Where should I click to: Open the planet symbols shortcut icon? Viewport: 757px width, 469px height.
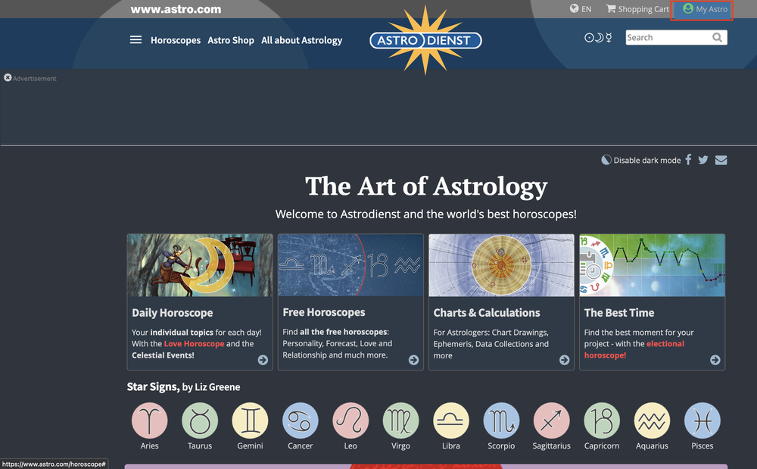pos(598,37)
